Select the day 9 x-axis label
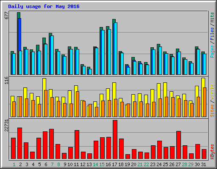This screenshot has width=217, height=169. (65, 164)
